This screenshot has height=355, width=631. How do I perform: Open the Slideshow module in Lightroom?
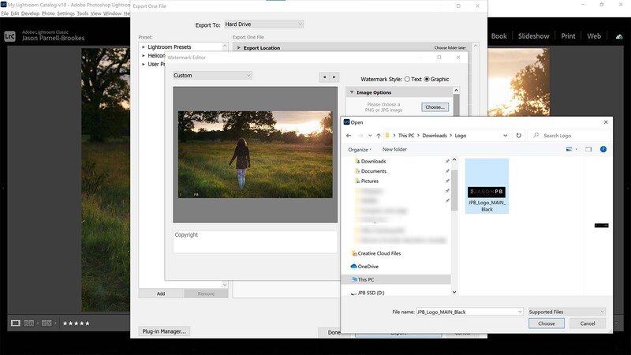pyautogui.click(x=534, y=35)
